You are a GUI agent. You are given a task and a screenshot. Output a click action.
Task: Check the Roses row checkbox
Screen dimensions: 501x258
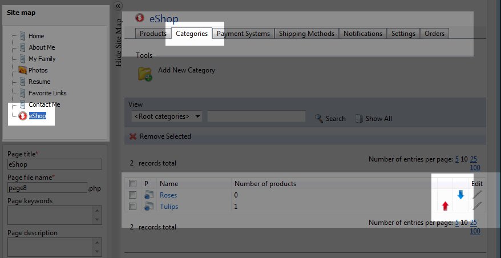(x=133, y=195)
